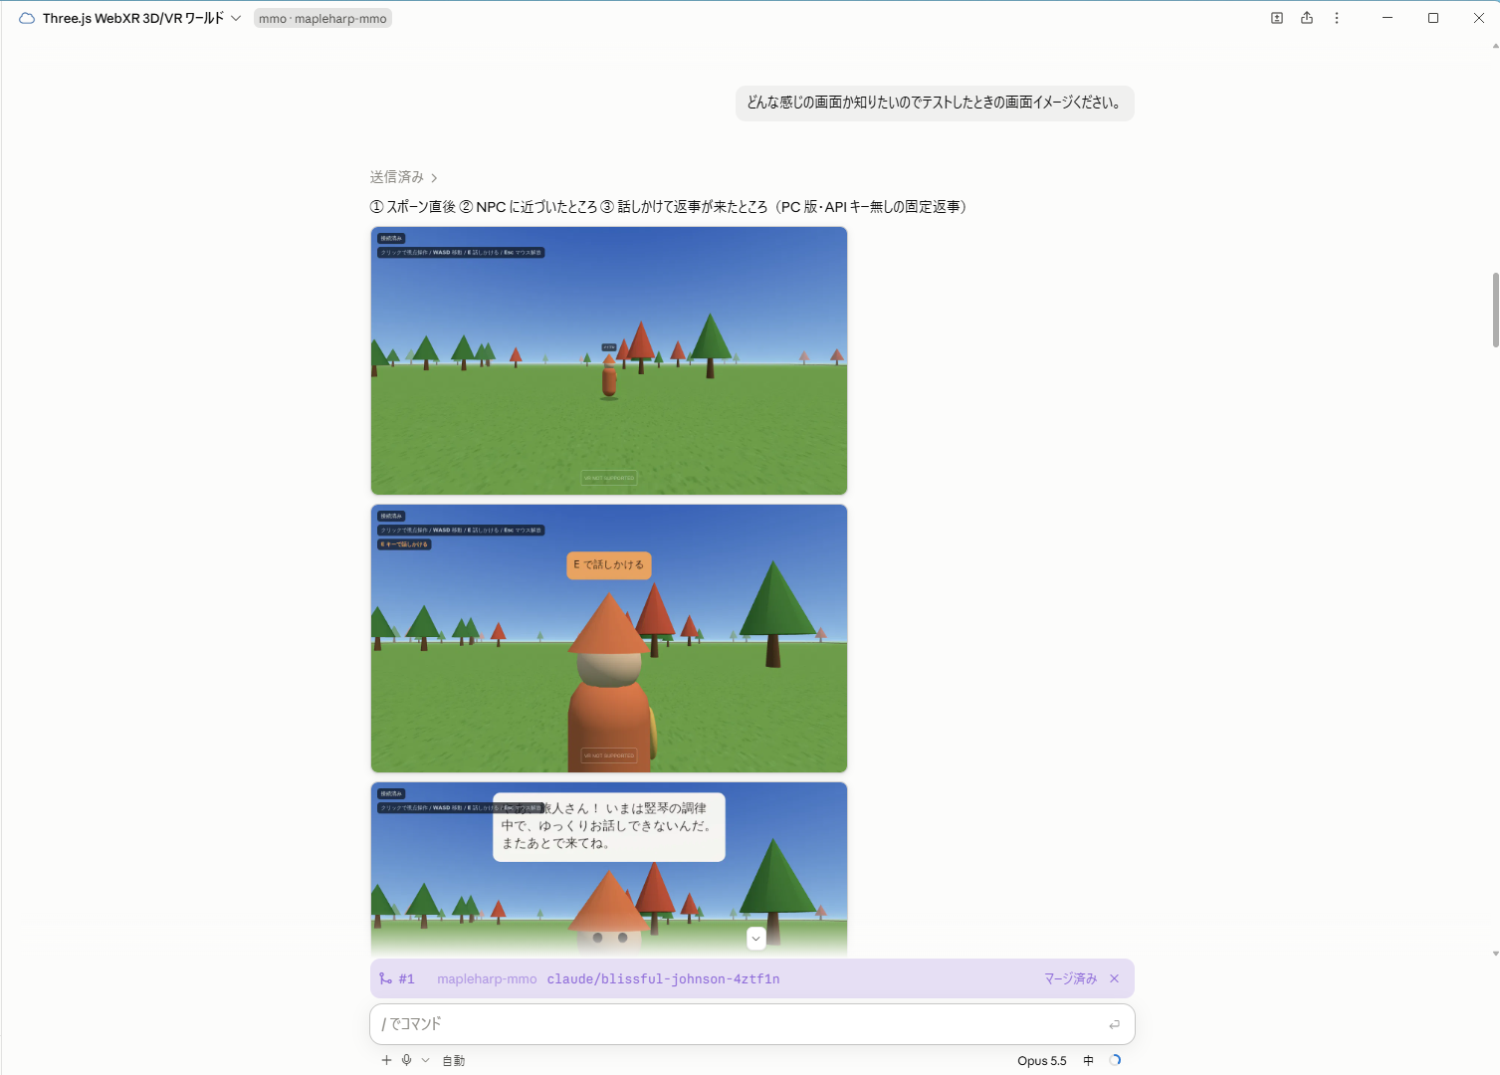Viewport: 1500px width, 1075px height.
Task: Click the spinning progress indicator icon
Action: coord(1115,1060)
